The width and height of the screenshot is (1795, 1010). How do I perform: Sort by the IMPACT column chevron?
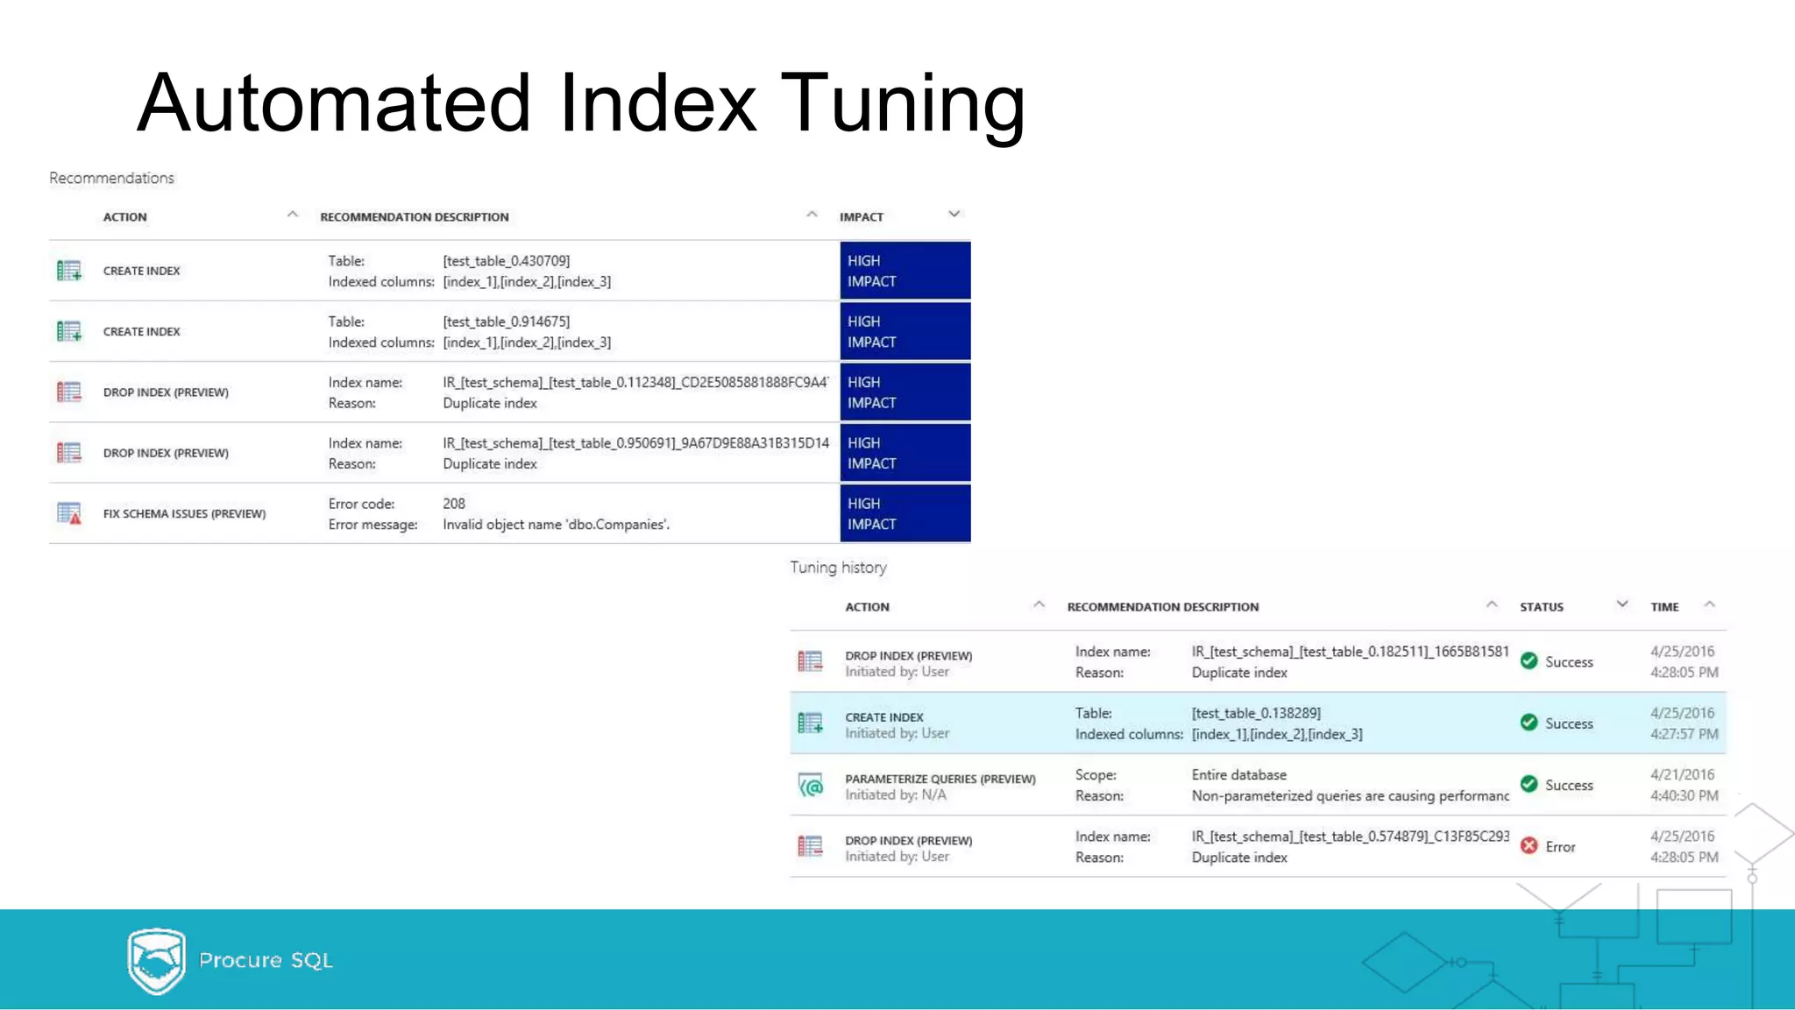point(954,214)
